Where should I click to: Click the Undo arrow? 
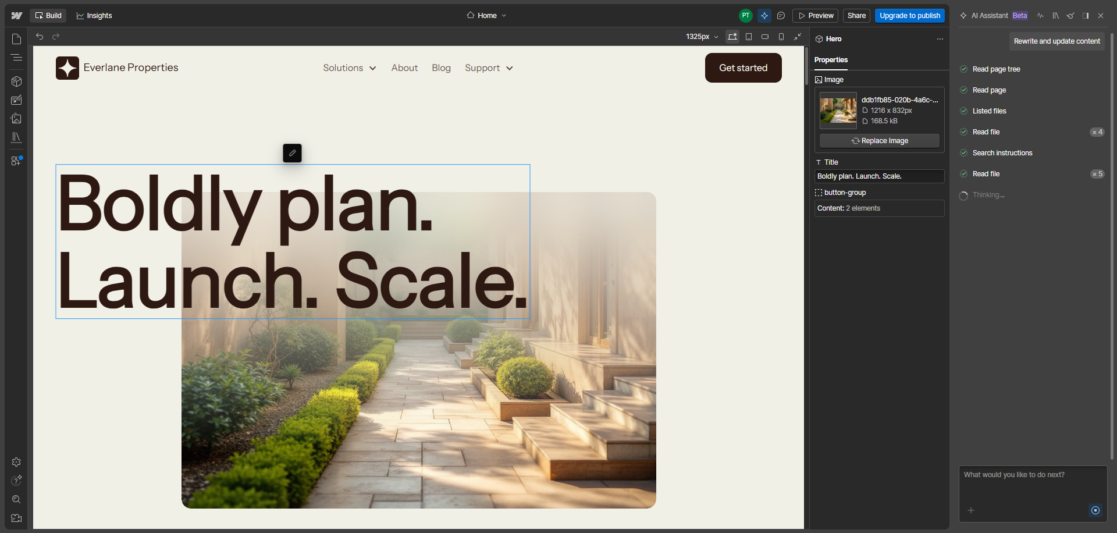pos(40,37)
